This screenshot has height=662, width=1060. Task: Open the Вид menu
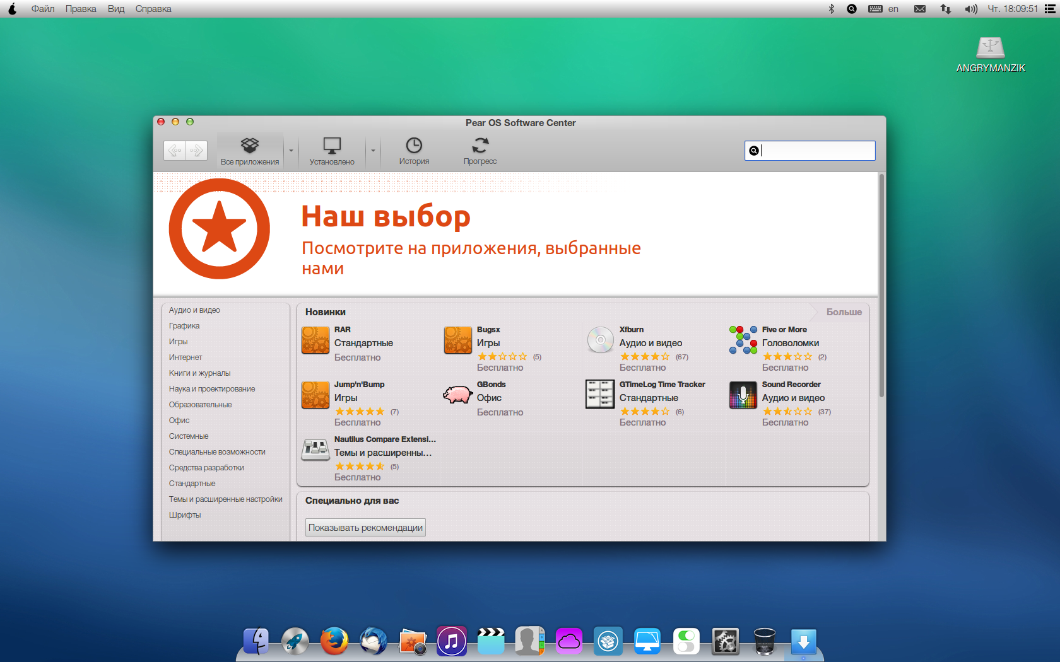coord(116,9)
